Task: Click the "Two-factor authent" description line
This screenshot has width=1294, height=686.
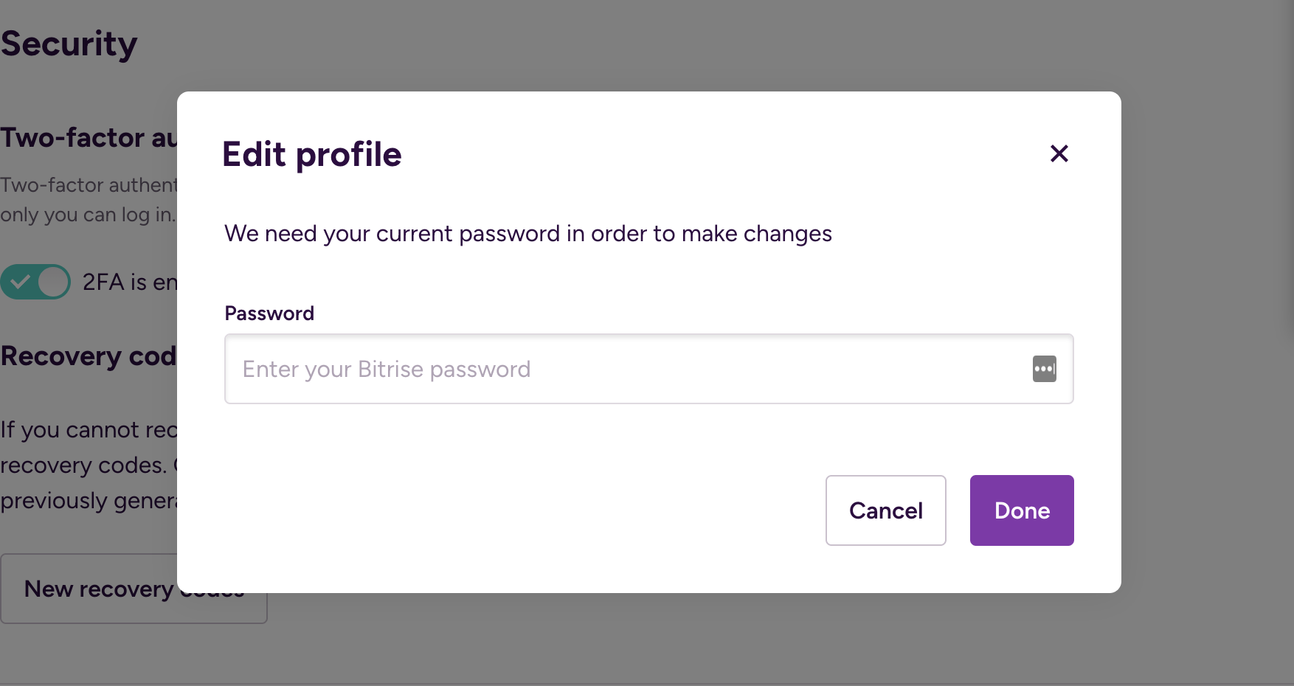Action: pyautogui.click(x=89, y=185)
